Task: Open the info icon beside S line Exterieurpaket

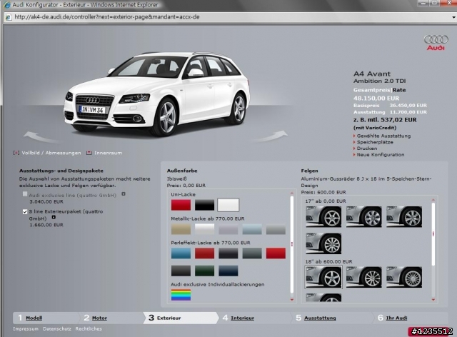Action: tap(54, 217)
